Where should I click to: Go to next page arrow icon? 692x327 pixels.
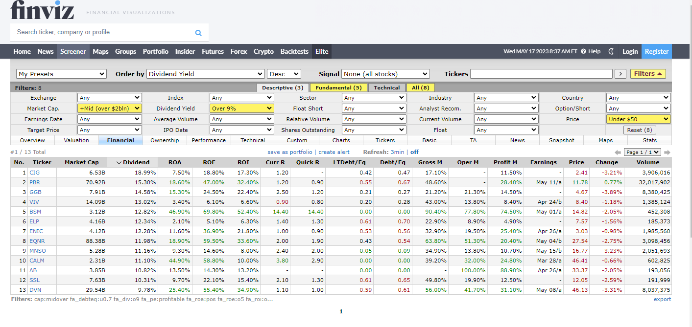pyautogui.click(x=667, y=153)
